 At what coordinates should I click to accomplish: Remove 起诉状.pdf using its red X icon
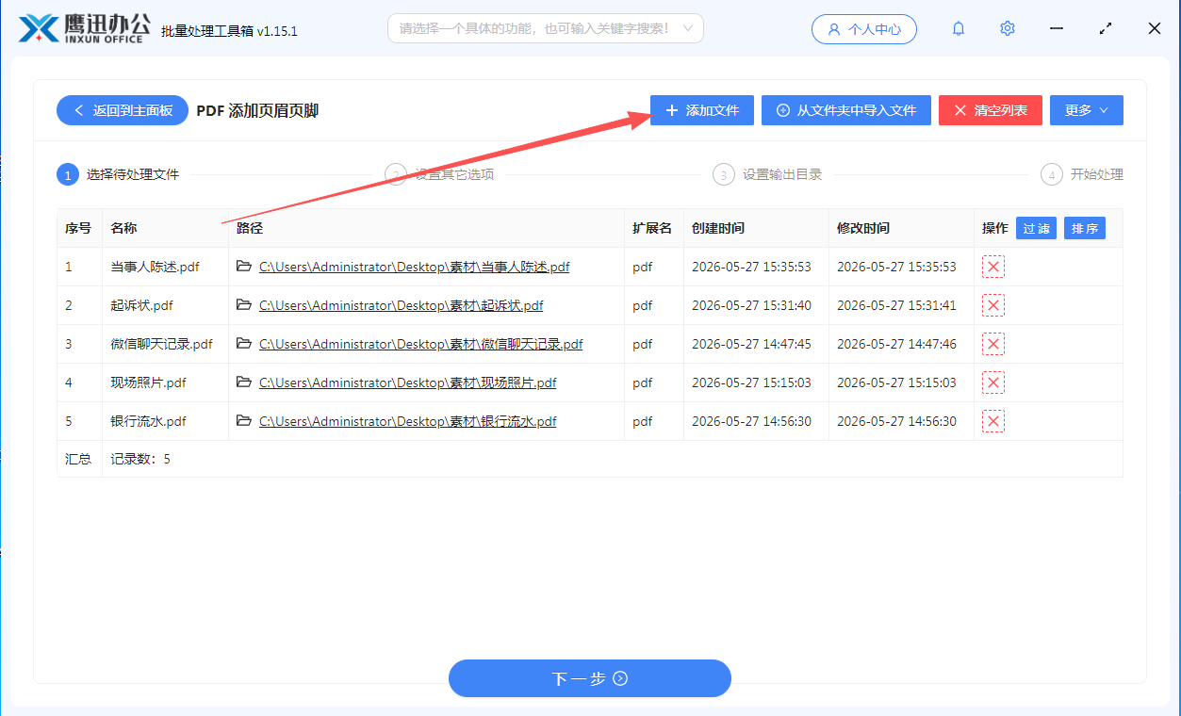pos(993,305)
